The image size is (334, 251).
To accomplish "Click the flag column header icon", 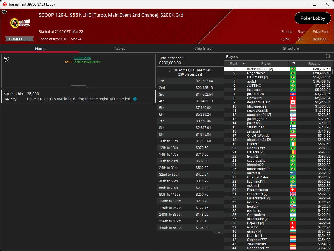I will (x=293, y=64).
